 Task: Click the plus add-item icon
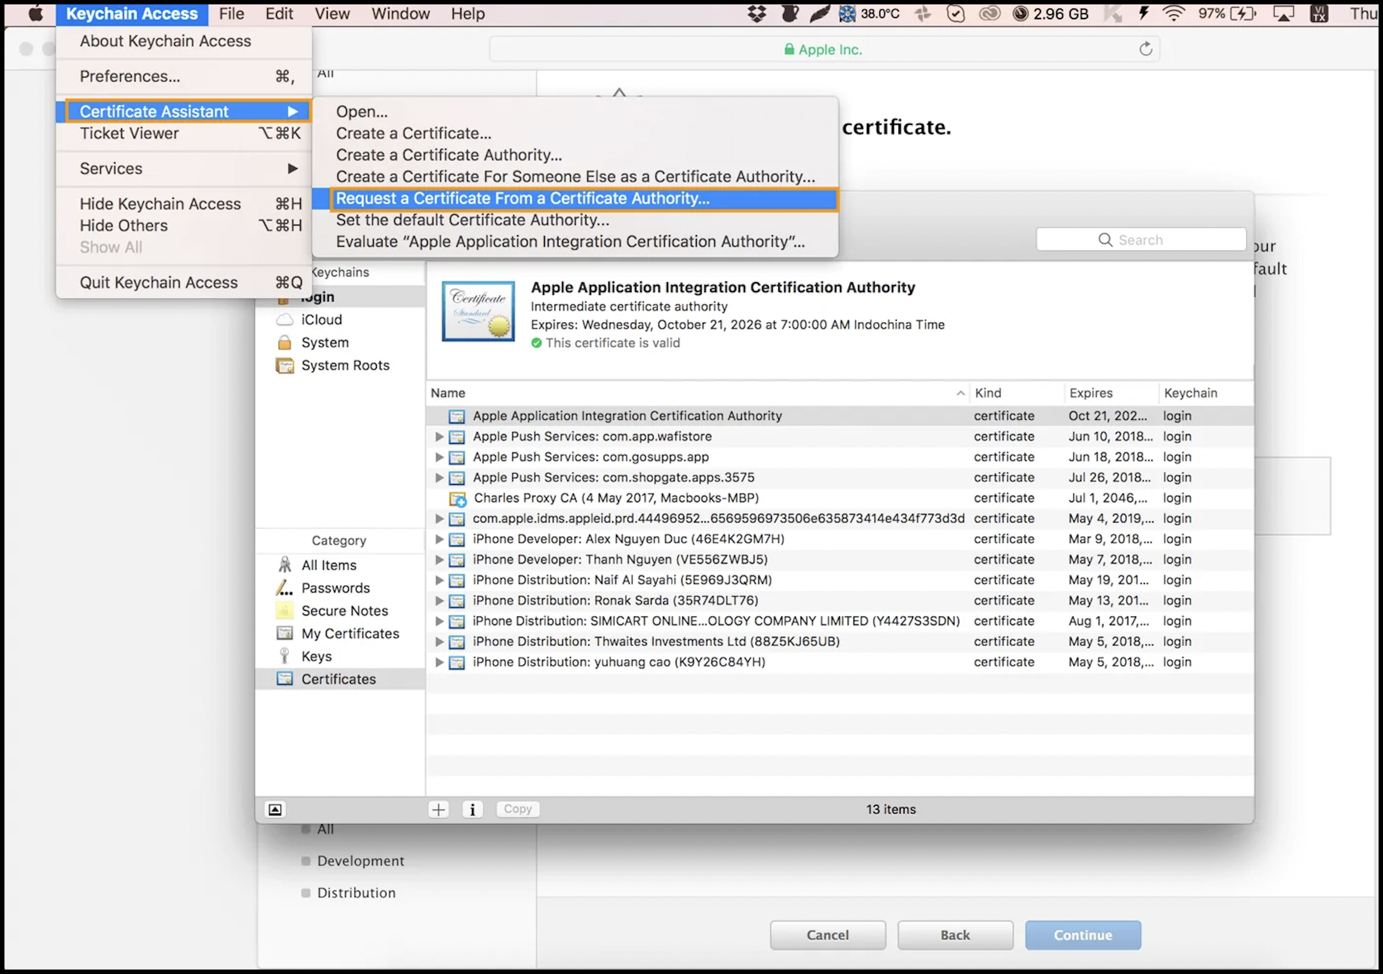pos(439,809)
